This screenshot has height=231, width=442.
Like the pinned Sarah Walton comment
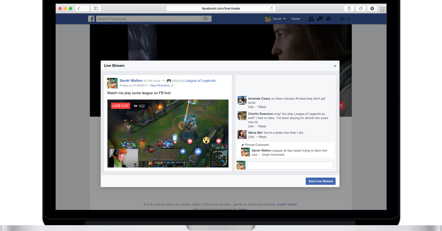(254, 155)
